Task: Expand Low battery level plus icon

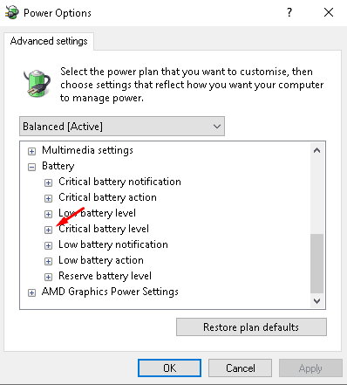Action: pos(48,214)
